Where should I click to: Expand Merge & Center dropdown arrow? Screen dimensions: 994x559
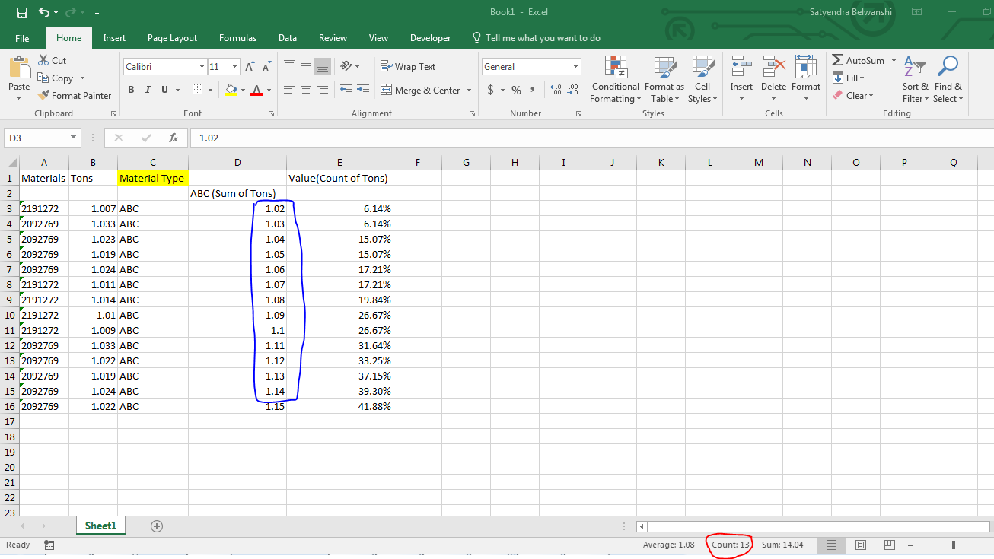[x=469, y=90]
